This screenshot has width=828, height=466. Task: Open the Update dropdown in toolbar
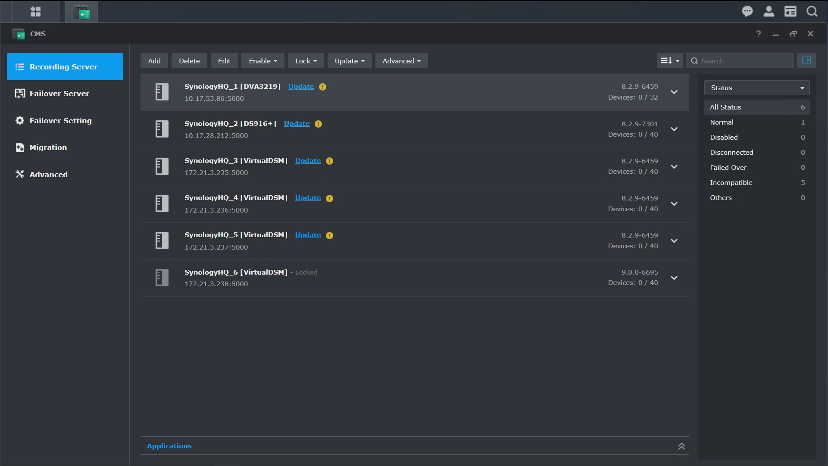pos(349,61)
